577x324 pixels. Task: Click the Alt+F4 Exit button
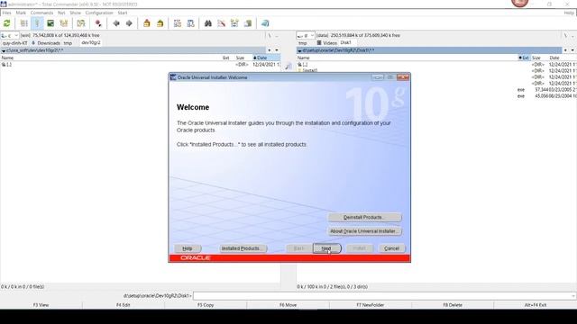point(536,305)
